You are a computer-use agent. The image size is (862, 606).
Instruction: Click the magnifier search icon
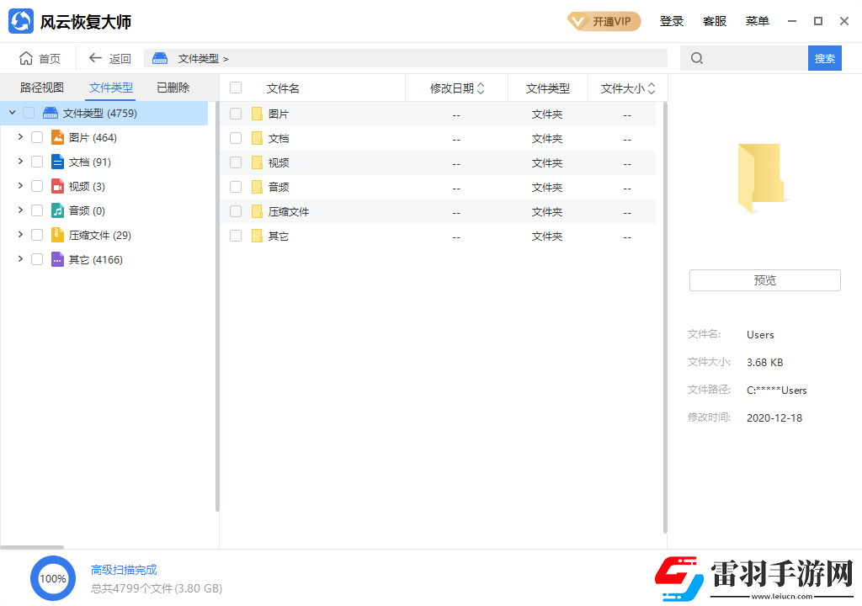(696, 58)
